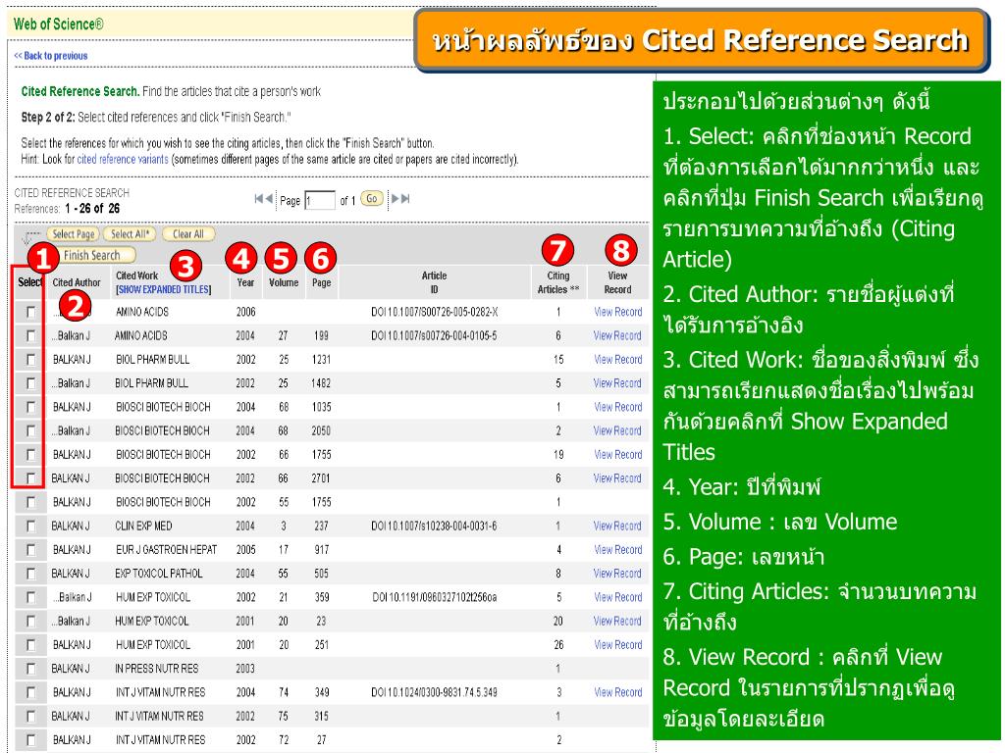Open View Record for EUR J GASTROEN HEPAT
The height and width of the screenshot is (753, 1005).
point(618,549)
